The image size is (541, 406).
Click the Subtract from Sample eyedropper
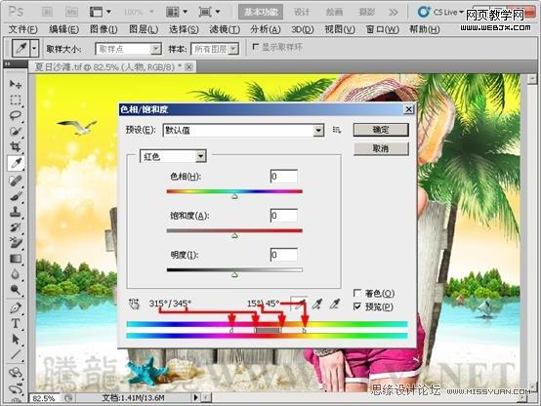coord(334,304)
